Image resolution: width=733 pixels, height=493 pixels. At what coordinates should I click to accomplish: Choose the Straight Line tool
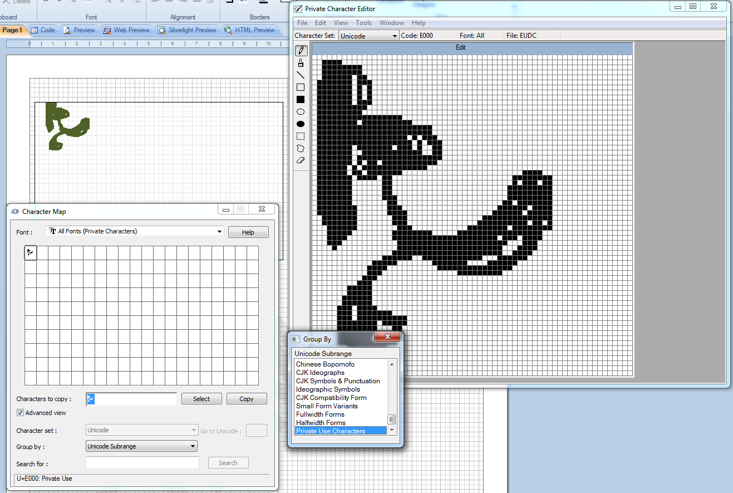(x=301, y=75)
